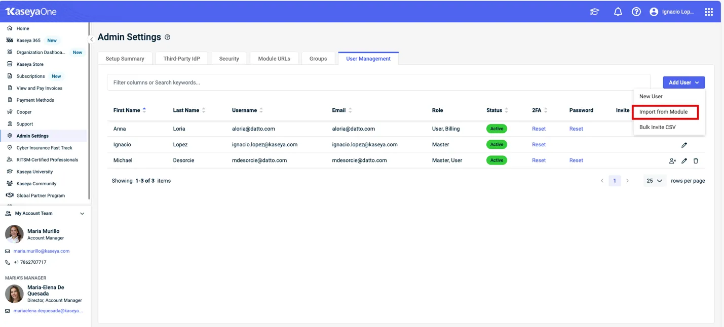Click the info icon beside Admin Settings
This screenshot has width=724, height=327.
[168, 37]
